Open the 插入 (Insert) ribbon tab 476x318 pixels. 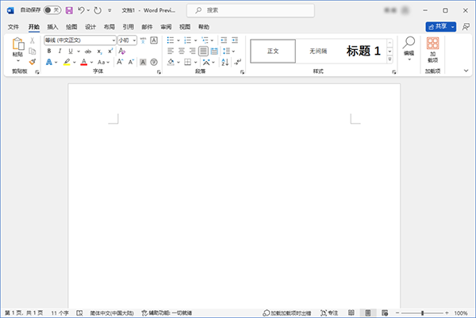(52, 26)
